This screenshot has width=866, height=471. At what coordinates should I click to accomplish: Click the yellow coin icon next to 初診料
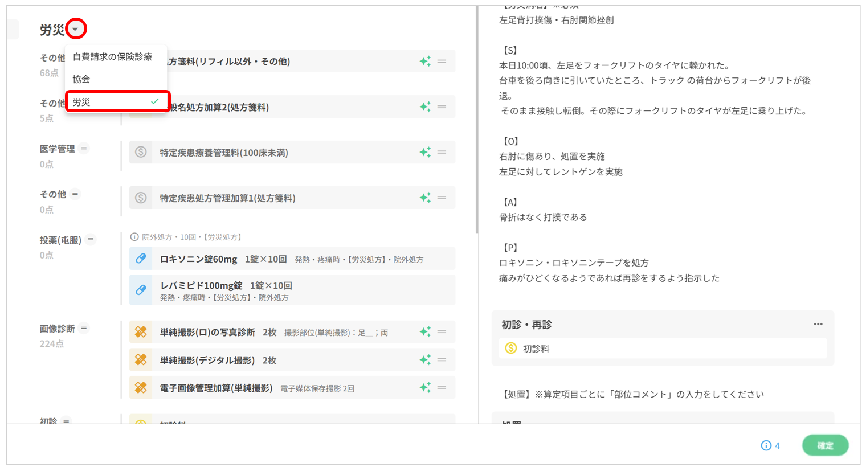coord(511,349)
